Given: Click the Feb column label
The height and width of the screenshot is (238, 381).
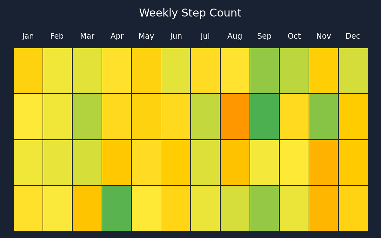Looking at the screenshot, I should (x=57, y=36).
